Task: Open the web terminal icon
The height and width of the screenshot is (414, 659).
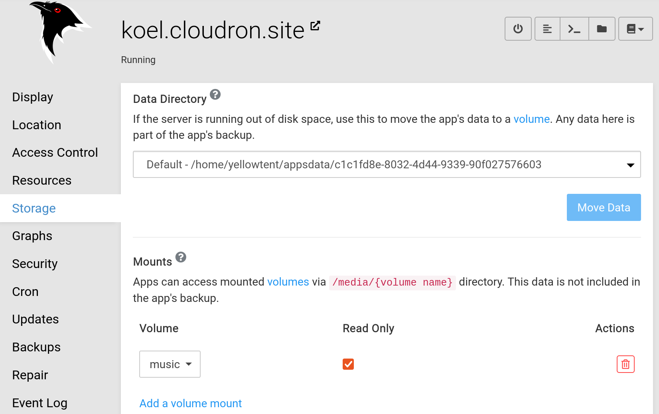Action: [574, 29]
